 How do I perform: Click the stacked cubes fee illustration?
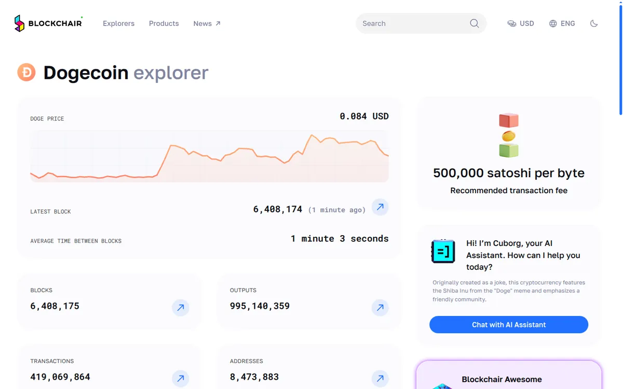pyautogui.click(x=509, y=135)
